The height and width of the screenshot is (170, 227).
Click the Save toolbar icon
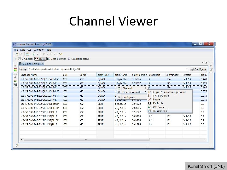21,54
